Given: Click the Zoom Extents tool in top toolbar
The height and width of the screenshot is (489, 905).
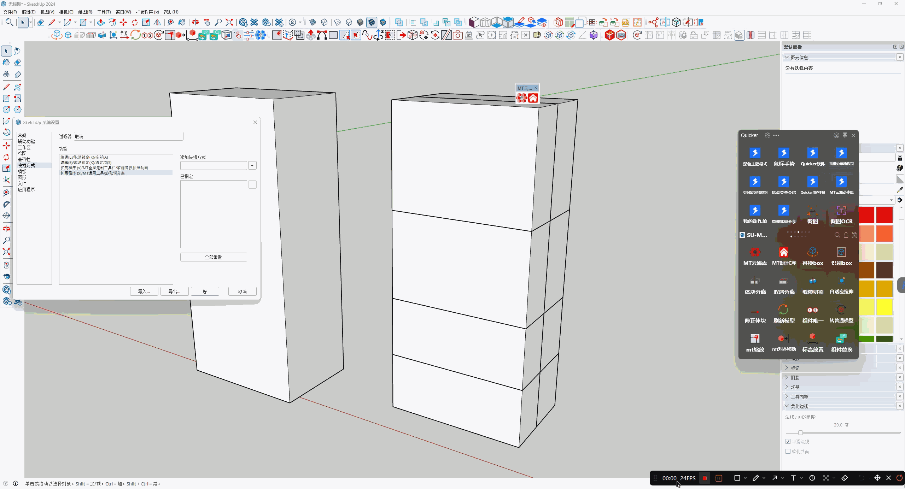Looking at the screenshot, I should click(x=229, y=23).
